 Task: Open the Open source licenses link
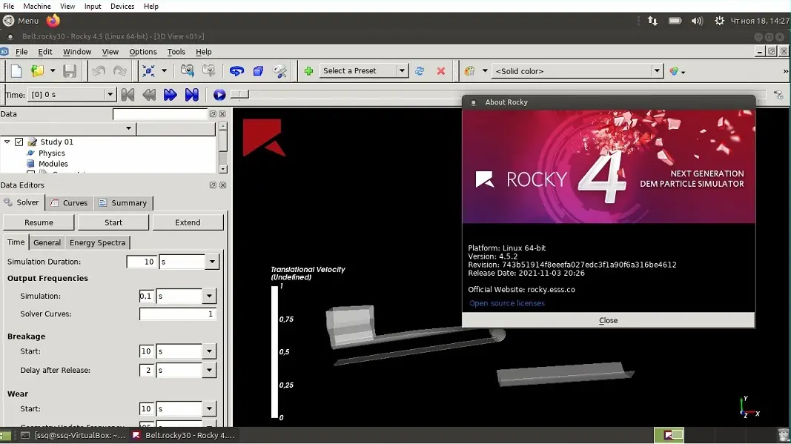coord(507,303)
